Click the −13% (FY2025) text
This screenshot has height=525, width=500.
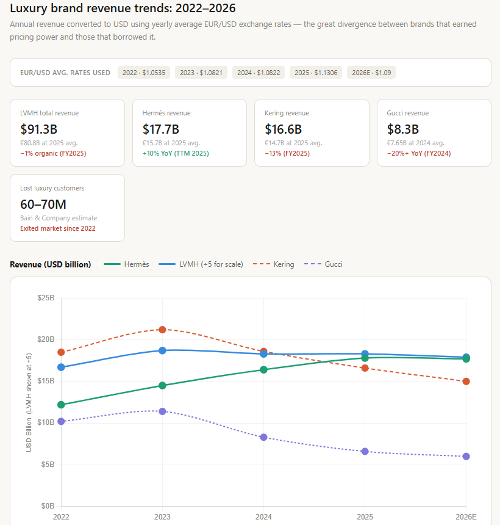[x=287, y=153]
